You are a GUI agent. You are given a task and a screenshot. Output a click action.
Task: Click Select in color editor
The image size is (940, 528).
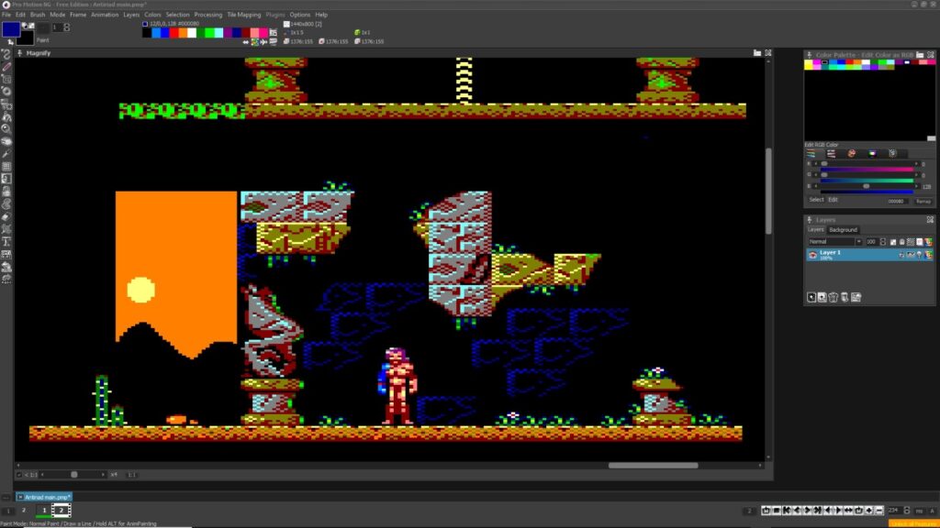click(x=816, y=199)
